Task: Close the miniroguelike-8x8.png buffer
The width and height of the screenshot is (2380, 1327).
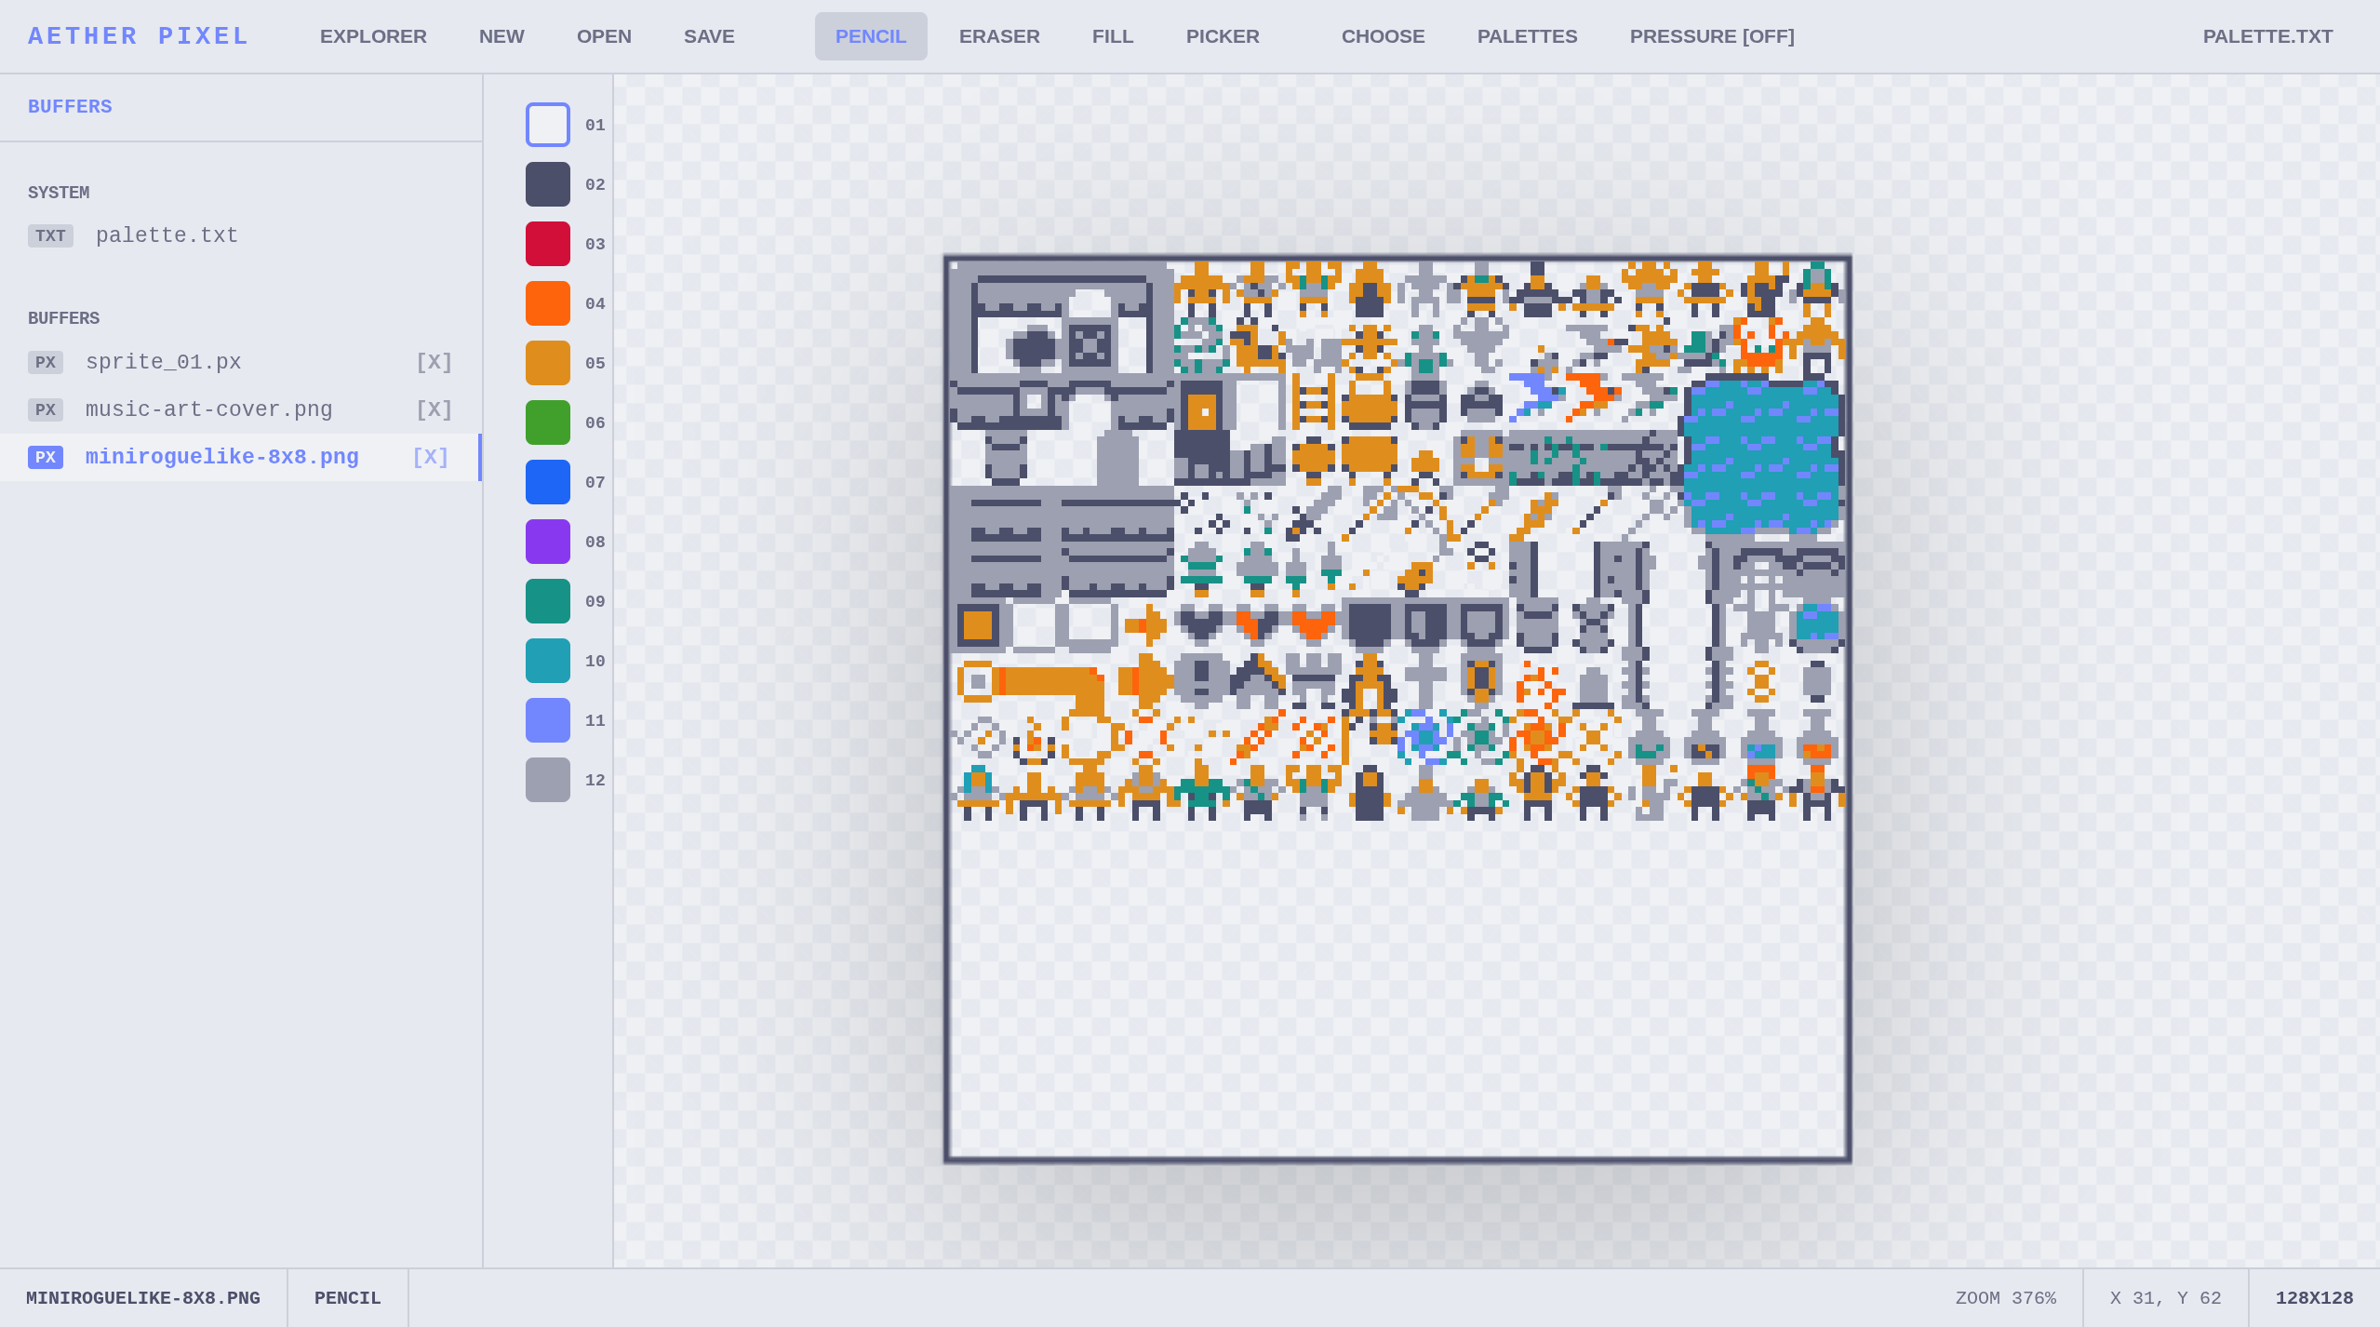Action: (430, 457)
